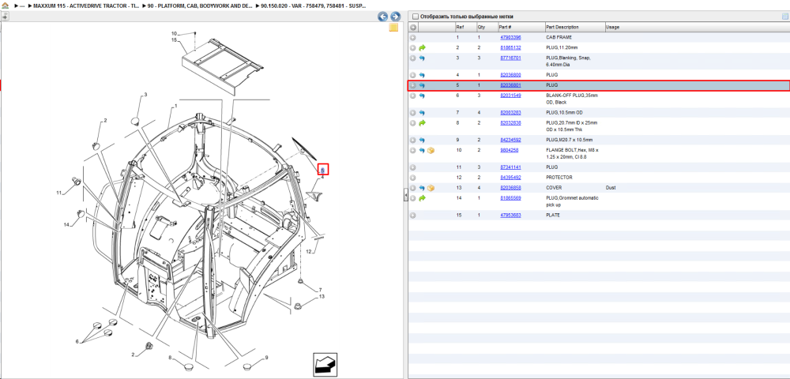Click box icon for FLANGE BOLT row
This screenshot has width=790, height=379.
point(431,151)
